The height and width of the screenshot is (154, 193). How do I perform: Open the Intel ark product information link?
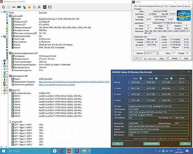[74, 82]
